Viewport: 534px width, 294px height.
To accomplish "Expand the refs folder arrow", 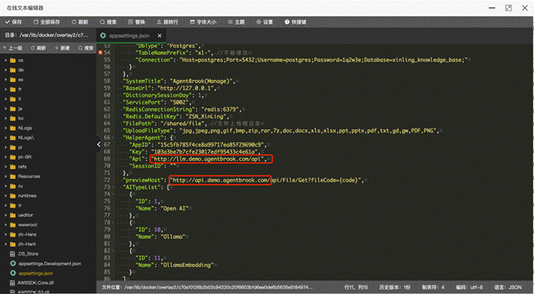I will tap(5, 167).
